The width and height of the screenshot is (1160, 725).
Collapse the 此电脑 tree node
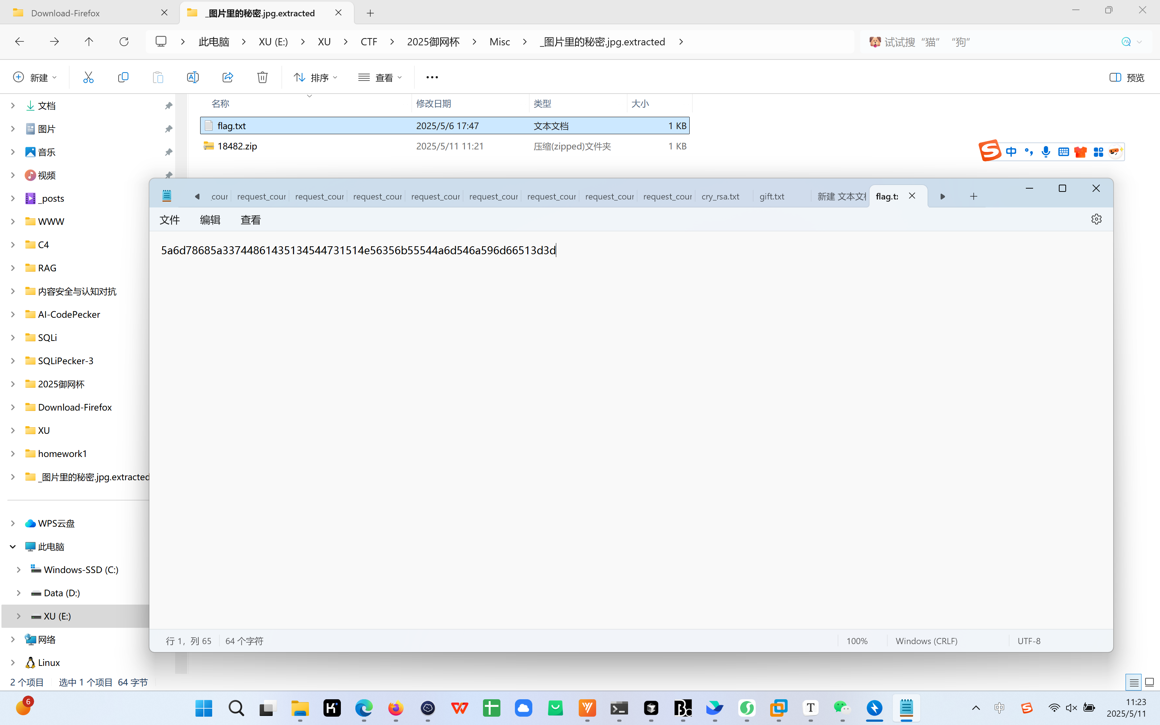click(13, 546)
